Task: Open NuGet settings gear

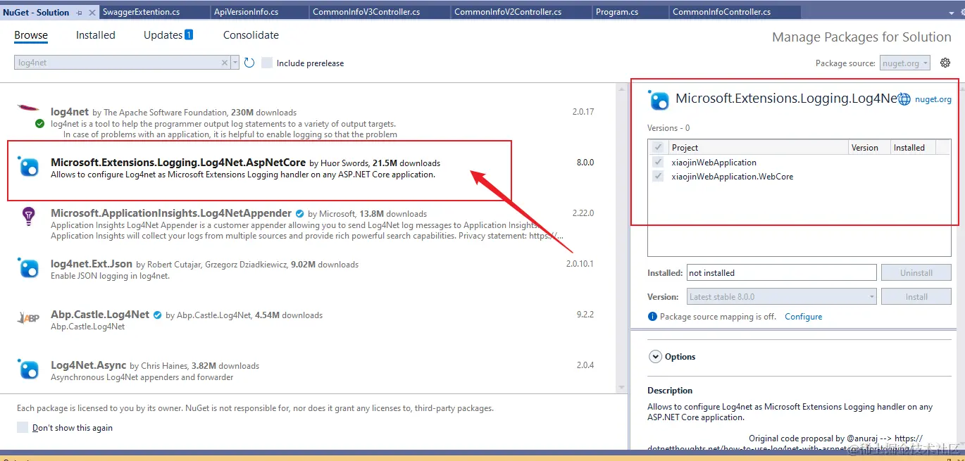Action: 945,63
